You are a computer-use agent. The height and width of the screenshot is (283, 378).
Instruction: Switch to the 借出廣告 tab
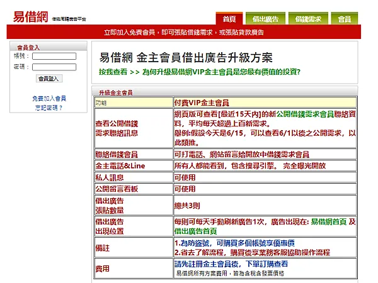pyautogui.click(x=265, y=18)
